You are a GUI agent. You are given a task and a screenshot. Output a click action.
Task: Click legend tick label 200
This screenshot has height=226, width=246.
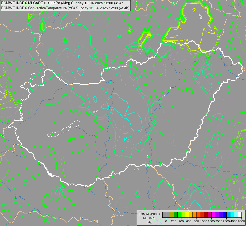[174, 221]
